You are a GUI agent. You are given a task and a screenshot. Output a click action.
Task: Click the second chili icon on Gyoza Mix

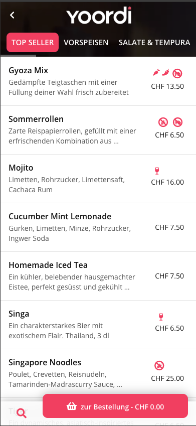point(165,72)
